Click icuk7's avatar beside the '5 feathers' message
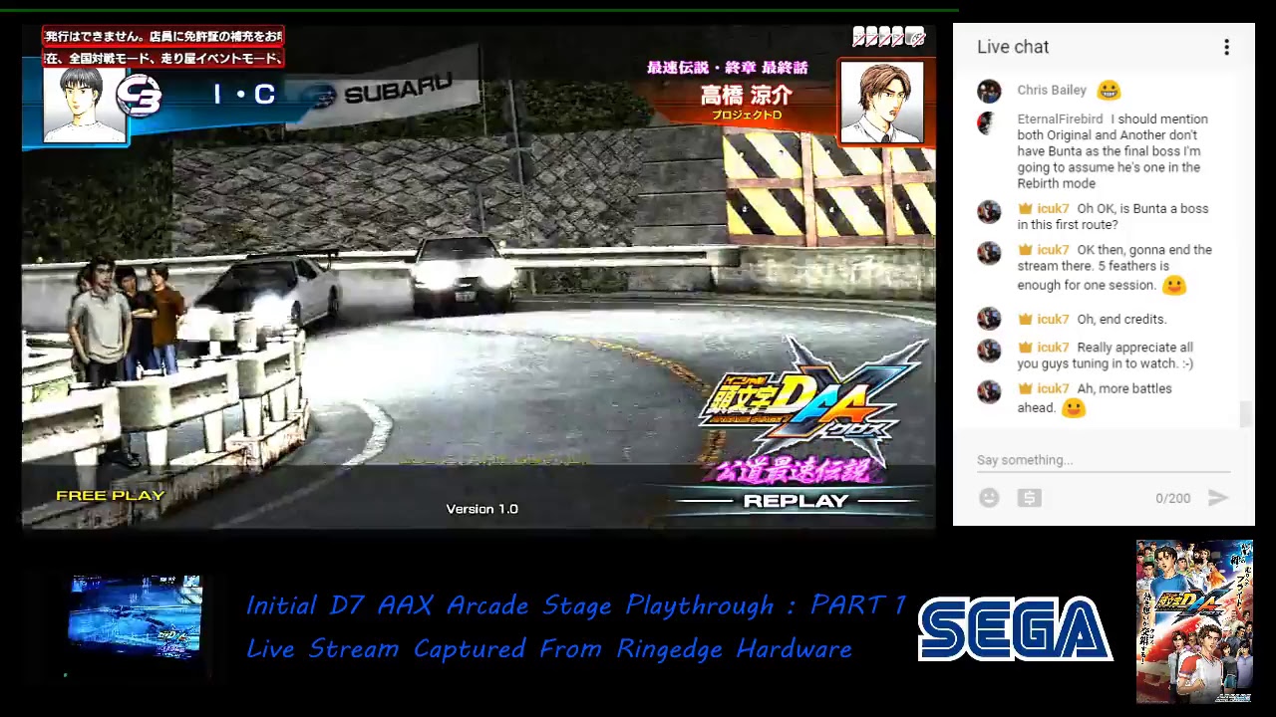Image resolution: width=1276 pixels, height=717 pixels. pos(989,253)
